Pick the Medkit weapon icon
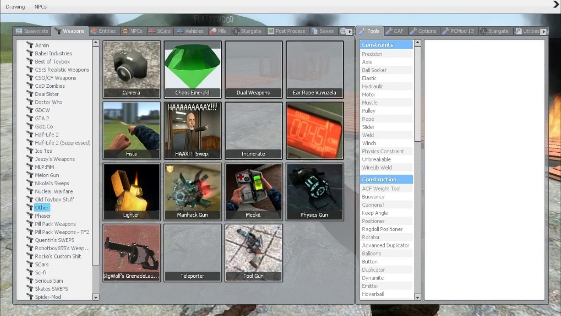 pyautogui.click(x=253, y=191)
